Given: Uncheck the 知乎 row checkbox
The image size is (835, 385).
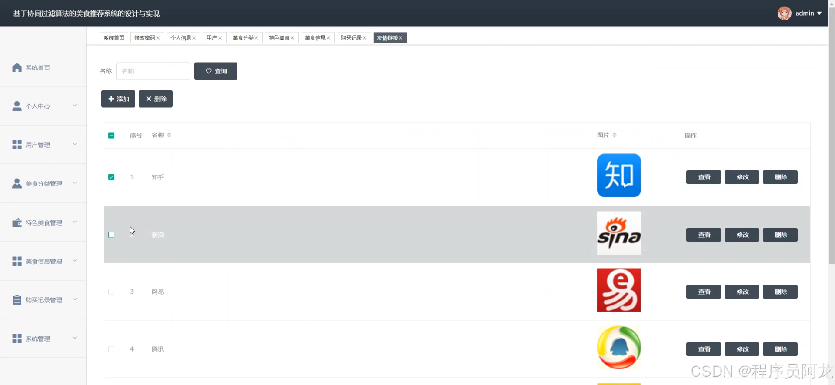Looking at the screenshot, I should [111, 177].
